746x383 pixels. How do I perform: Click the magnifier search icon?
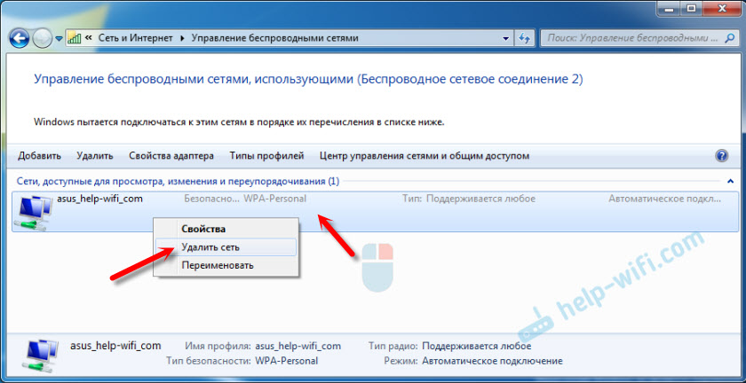[x=729, y=38]
